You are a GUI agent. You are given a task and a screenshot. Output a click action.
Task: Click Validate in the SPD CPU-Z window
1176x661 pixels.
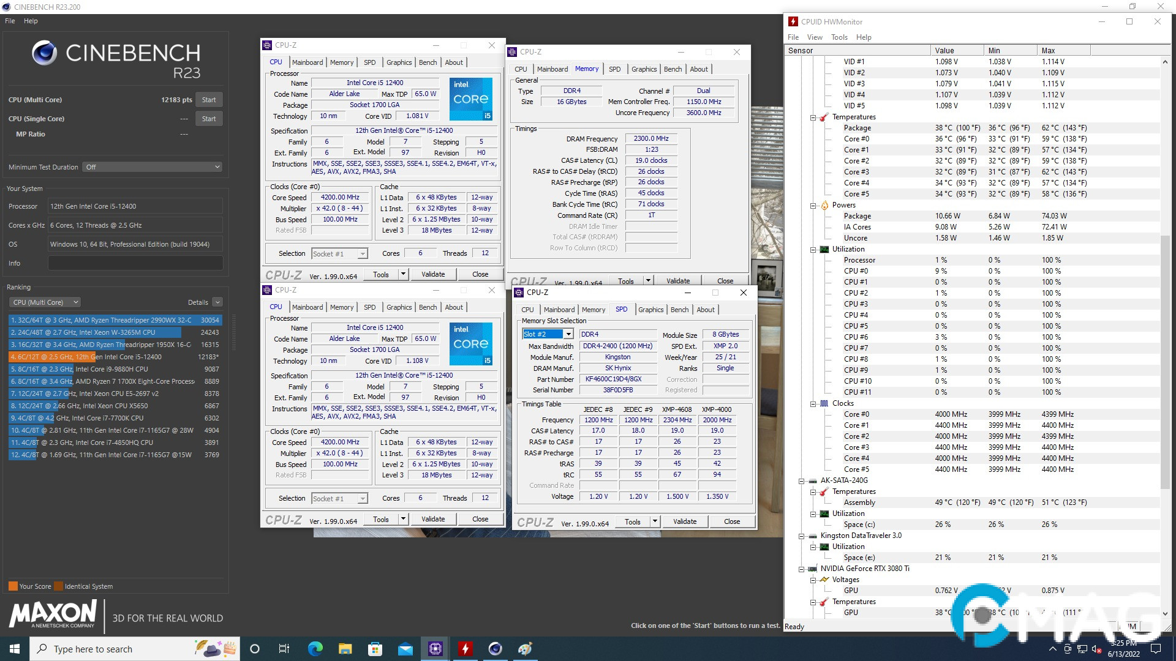coord(684,521)
